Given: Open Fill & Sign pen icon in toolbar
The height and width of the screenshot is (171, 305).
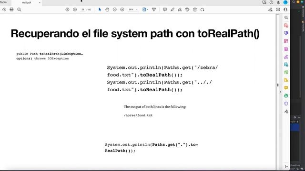Looking at the screenshot, I should pyautogui.click(x=270, y=9).
